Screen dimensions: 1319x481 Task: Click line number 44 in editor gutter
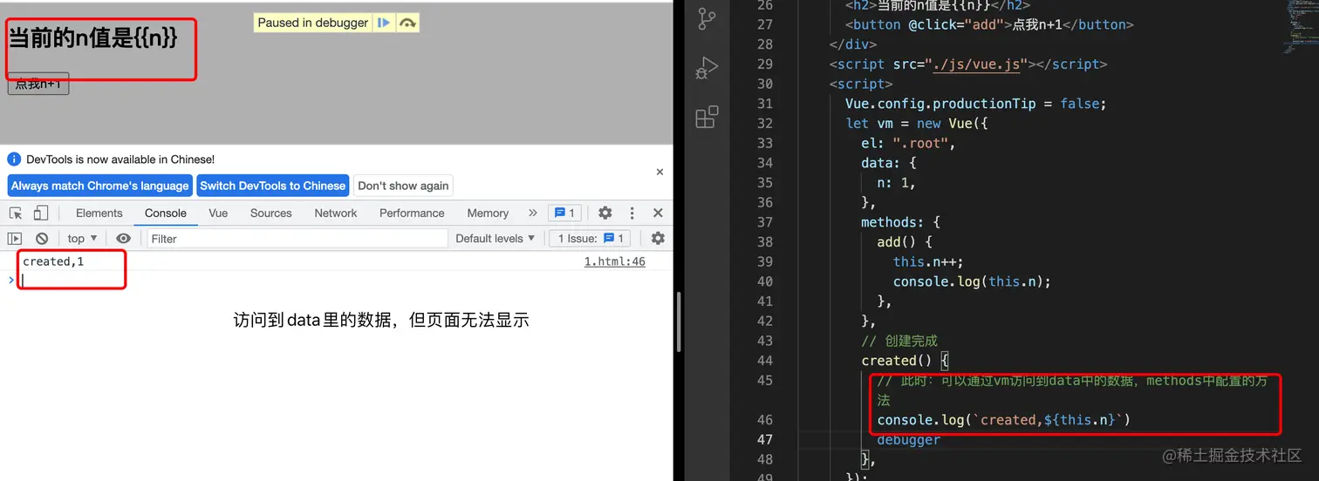coord(765,360)
